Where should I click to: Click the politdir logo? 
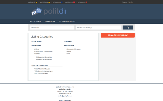tap(49, 11)
